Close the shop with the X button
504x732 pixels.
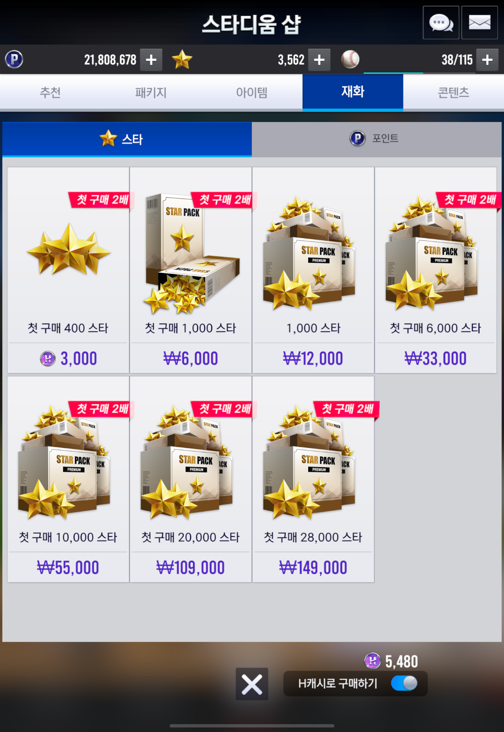point(252,684)
